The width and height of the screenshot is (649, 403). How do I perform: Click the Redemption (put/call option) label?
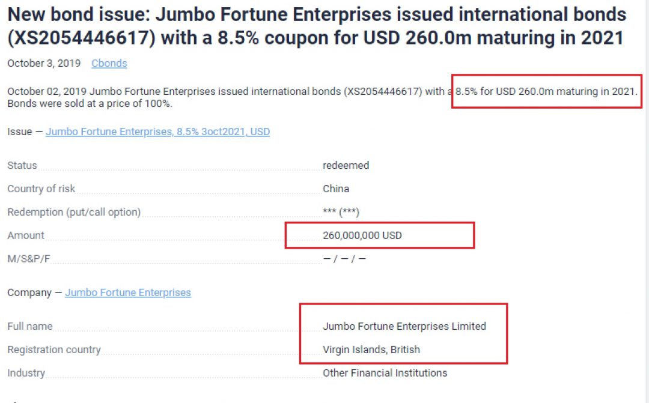(x=74, y=212)
